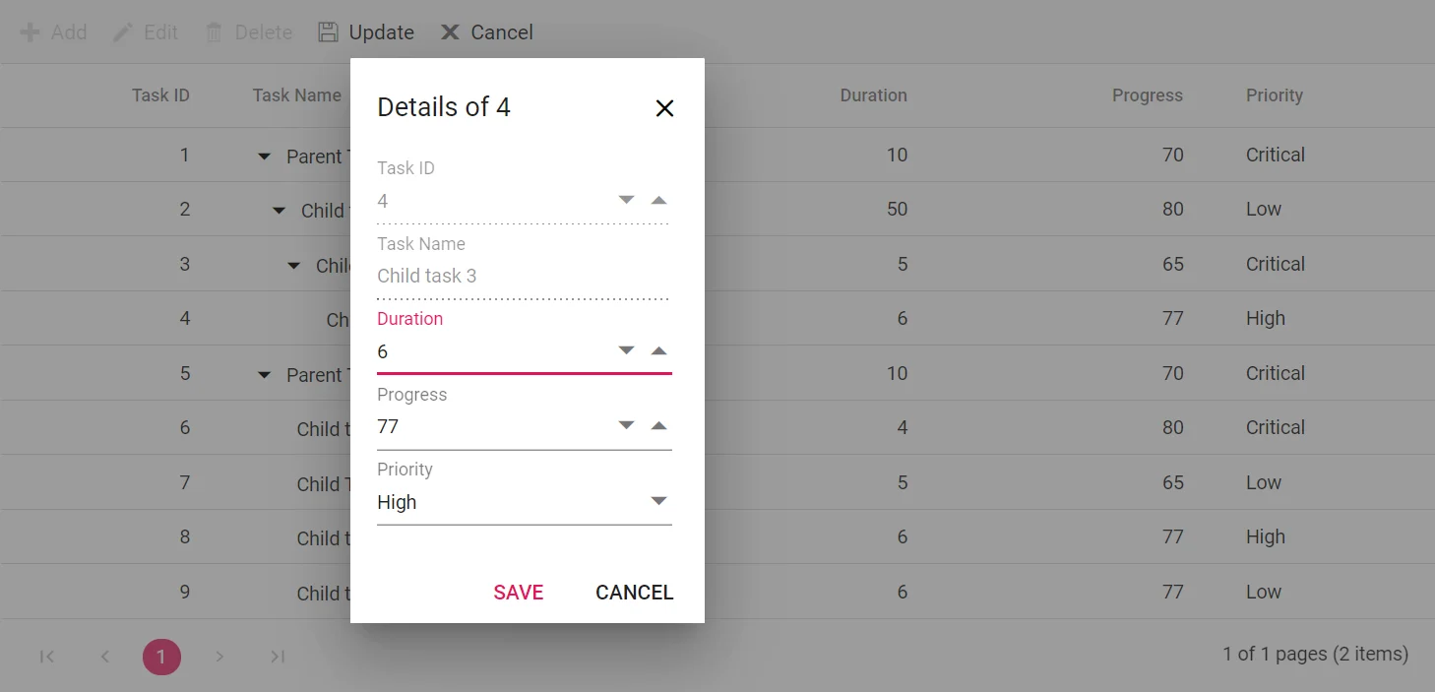Select the Cancel toolbar icon
The width and height of the screenshot is (1435, 692).
point(450,31)
